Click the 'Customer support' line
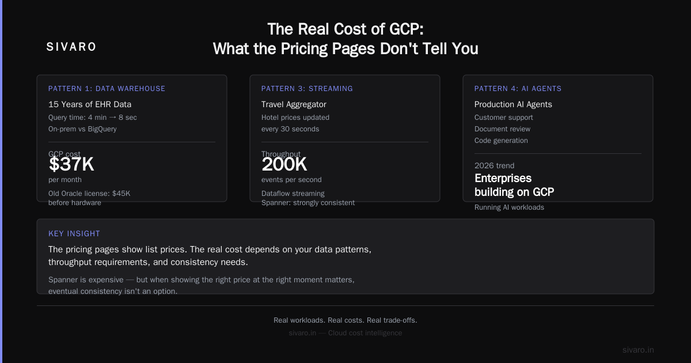Viewport: 691px width, 363px height. [x=504, y=118]
